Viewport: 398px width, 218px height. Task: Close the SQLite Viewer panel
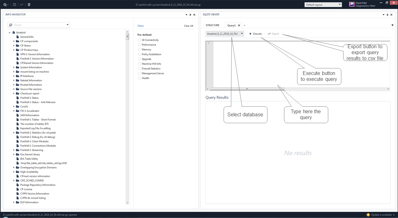click(391, 15)
